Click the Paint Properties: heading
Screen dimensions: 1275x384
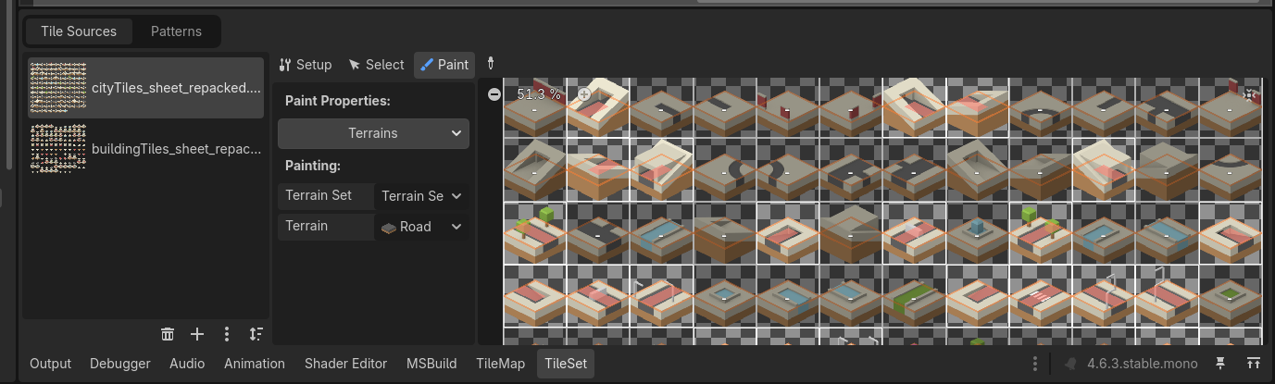(x=337, y=101)
